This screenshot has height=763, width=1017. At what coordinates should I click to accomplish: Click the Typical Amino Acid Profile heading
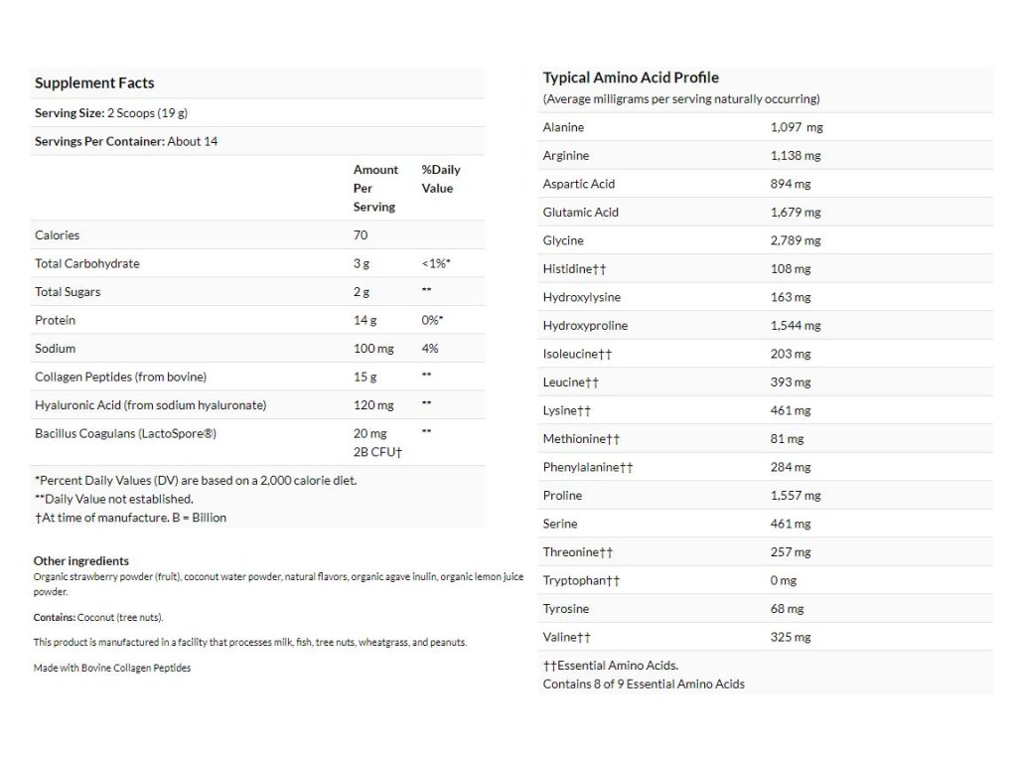631,77
